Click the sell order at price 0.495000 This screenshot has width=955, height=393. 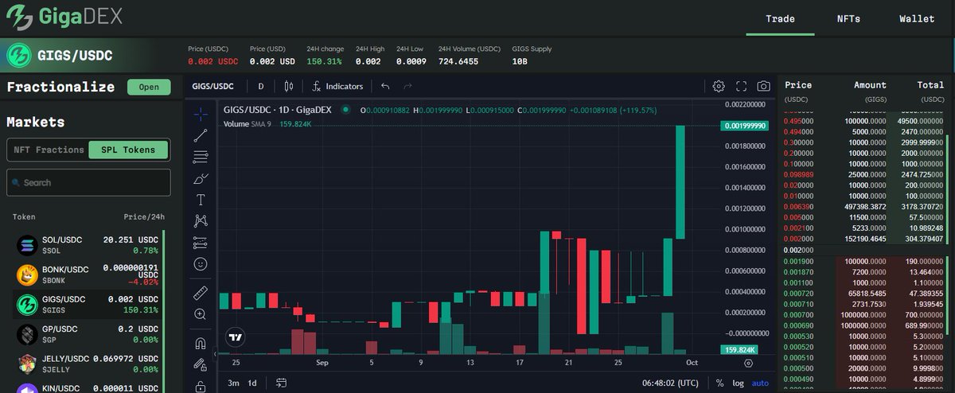pyautogui.click(x=864, y=121)
